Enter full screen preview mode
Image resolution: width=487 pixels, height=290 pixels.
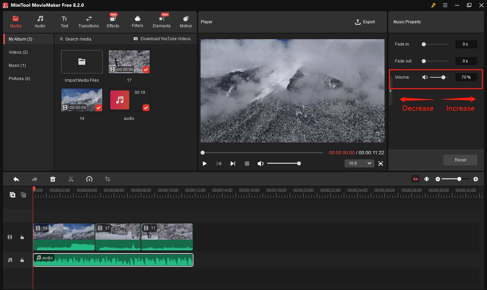(380, 163)
